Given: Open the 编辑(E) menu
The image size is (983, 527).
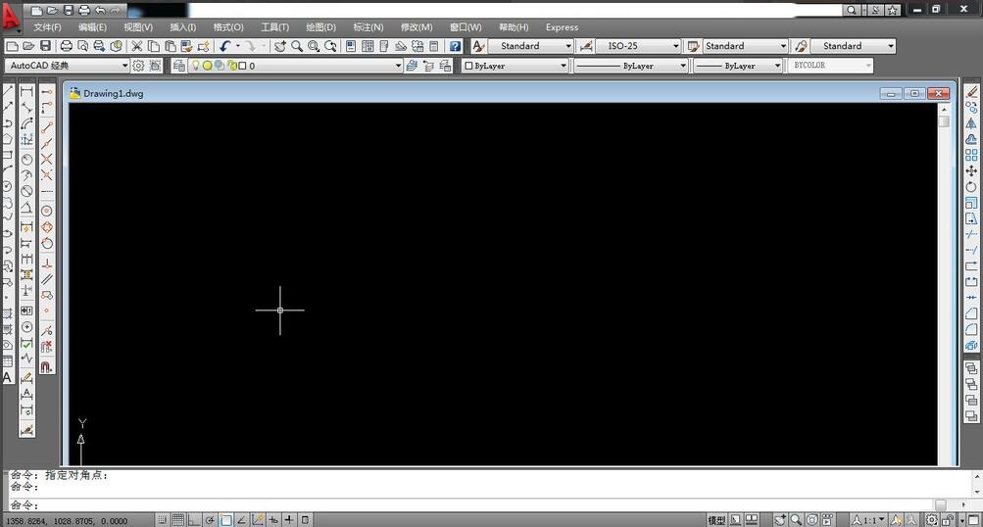Looking at the screenshot, I should coord(92,27).
